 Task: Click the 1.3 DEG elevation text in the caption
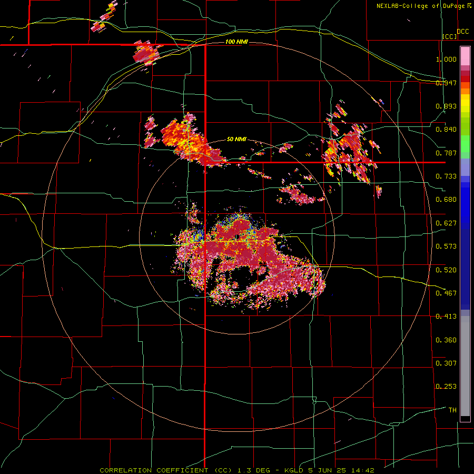[255, 470]
